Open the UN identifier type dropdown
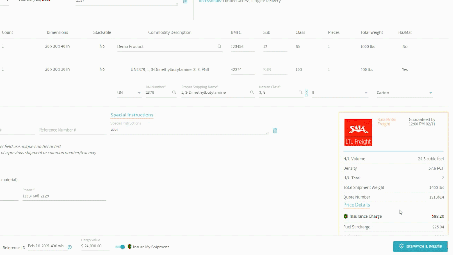This screenshot has width=453, height=255. 129,93
